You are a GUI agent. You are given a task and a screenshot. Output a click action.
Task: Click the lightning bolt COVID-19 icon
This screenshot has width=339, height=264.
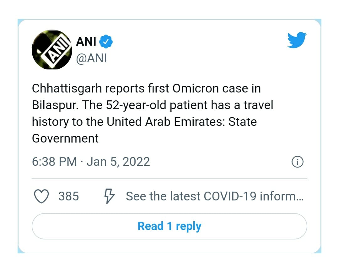(x=109, y=196)
